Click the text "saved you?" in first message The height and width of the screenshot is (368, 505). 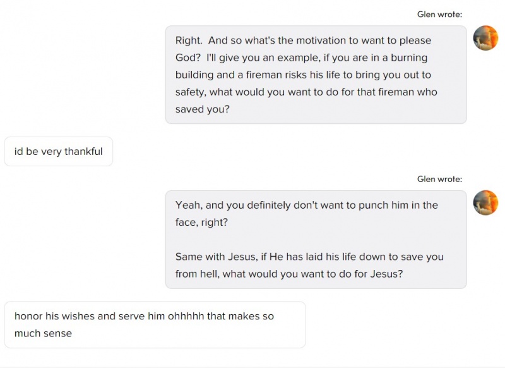tap(203, 109)
